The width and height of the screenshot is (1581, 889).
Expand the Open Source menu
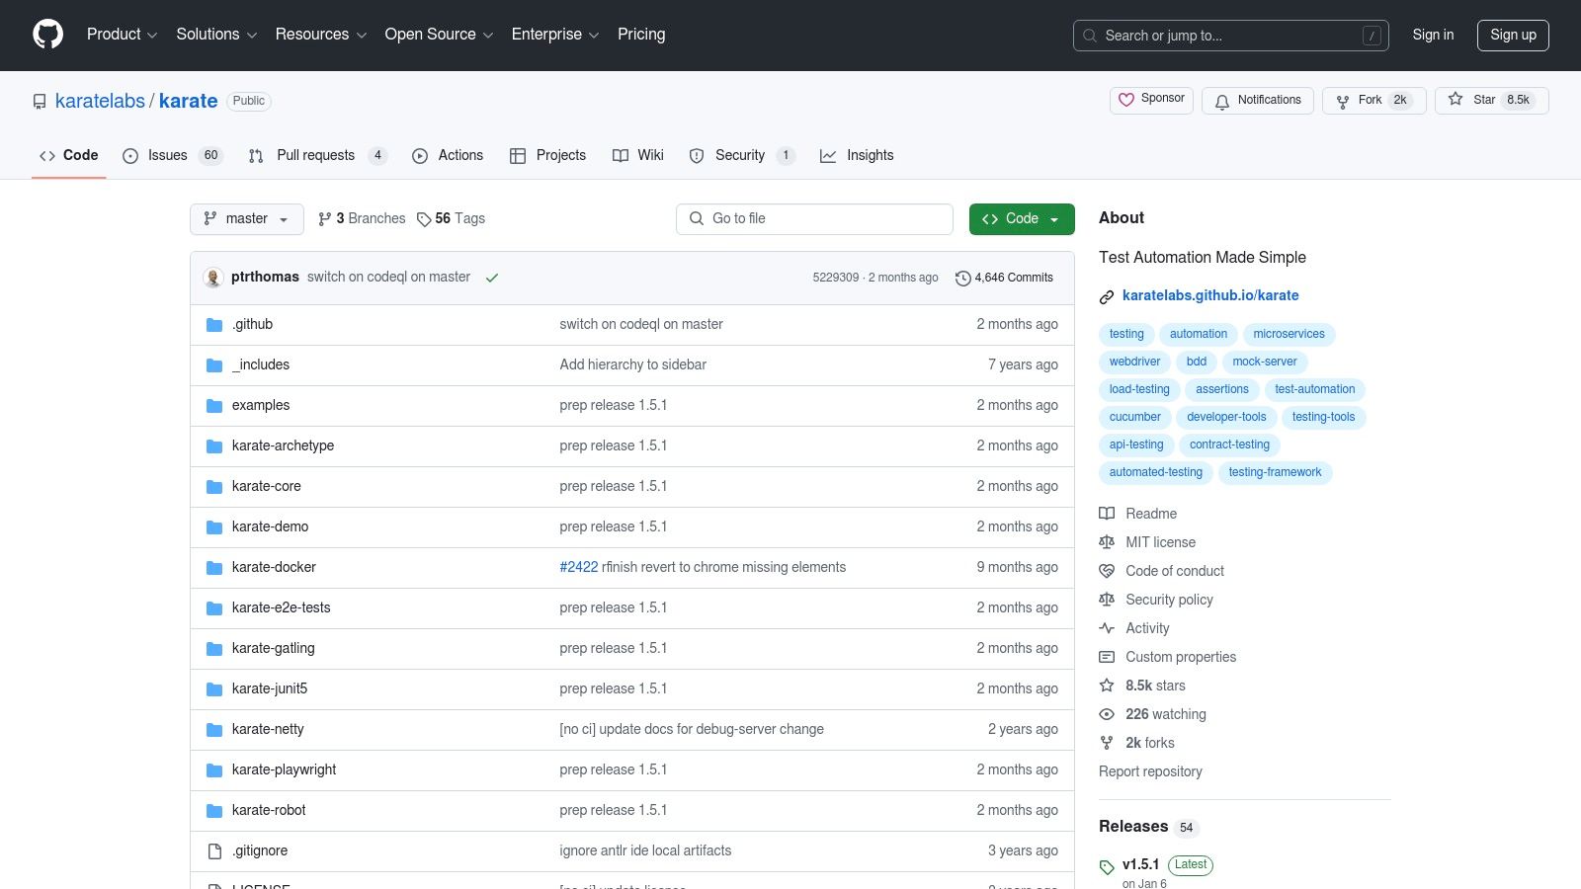click(x=439, y=35)
